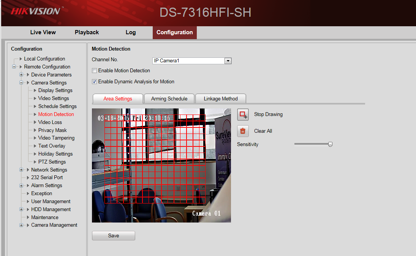Expand the HDD Management node
416x256 pixels.
pyautogui.click(x=21, y=209)
